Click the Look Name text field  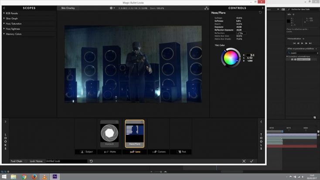point(66,161)
